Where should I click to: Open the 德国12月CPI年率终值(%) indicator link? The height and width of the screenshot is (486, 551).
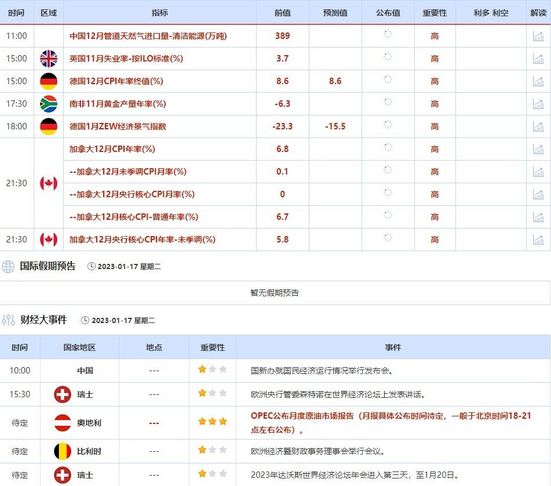tap(116, 81)
